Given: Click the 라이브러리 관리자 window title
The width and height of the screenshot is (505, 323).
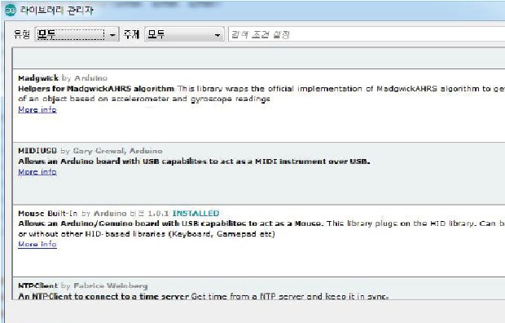Looking at the screenshot, I should point(57,10).
